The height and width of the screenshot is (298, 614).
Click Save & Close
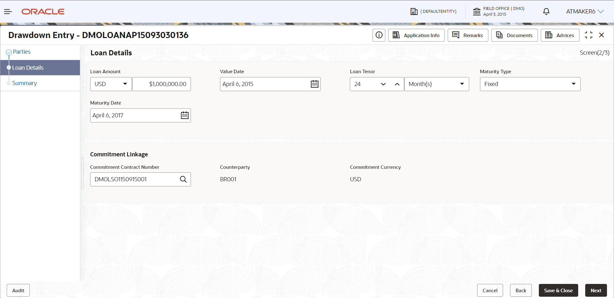[x=558, y=290]
